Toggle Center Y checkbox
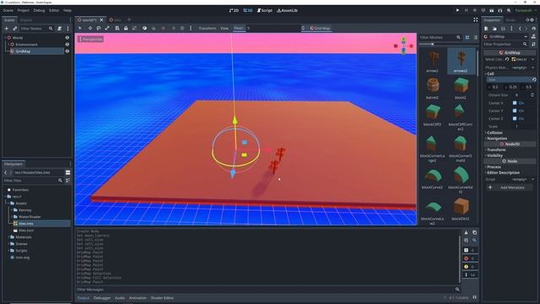Screen dimensions: 540x304 (515, 111)
